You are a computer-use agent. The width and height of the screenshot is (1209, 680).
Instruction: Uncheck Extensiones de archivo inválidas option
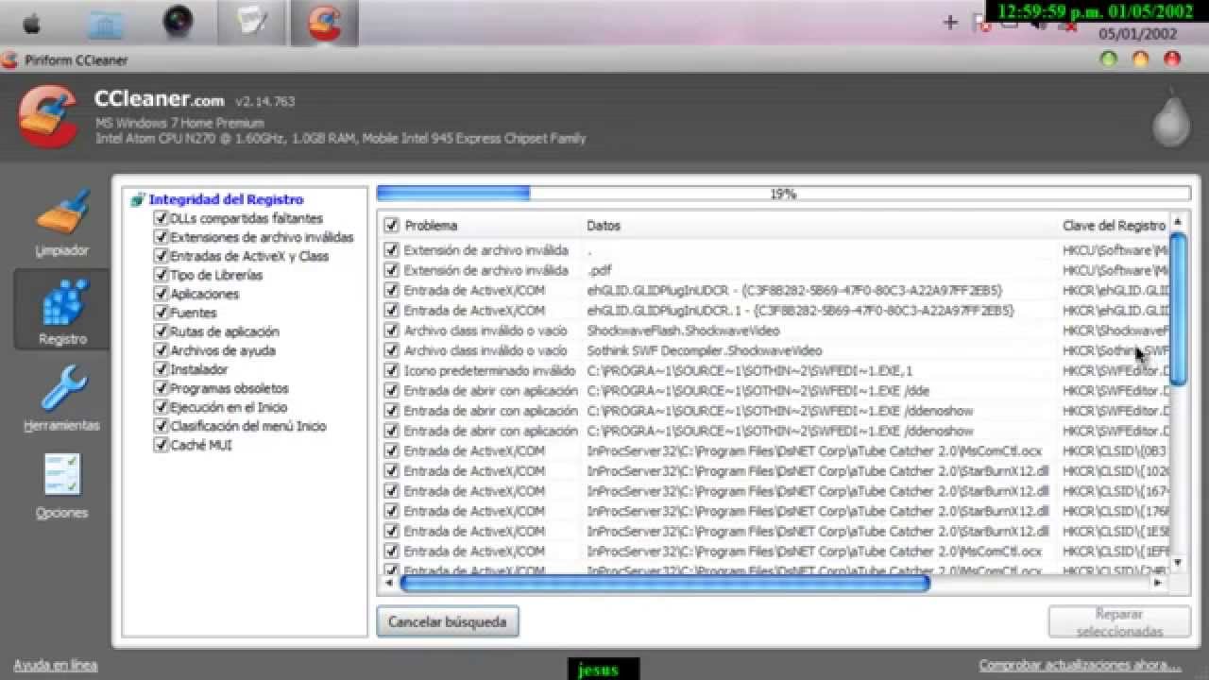coord(161,237)
